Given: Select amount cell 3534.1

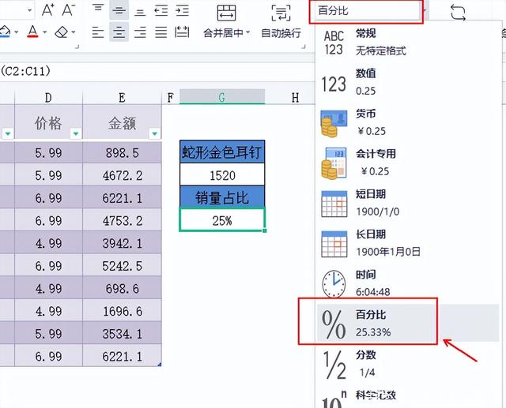Looking at the screenshot, I should coord(122,333).
